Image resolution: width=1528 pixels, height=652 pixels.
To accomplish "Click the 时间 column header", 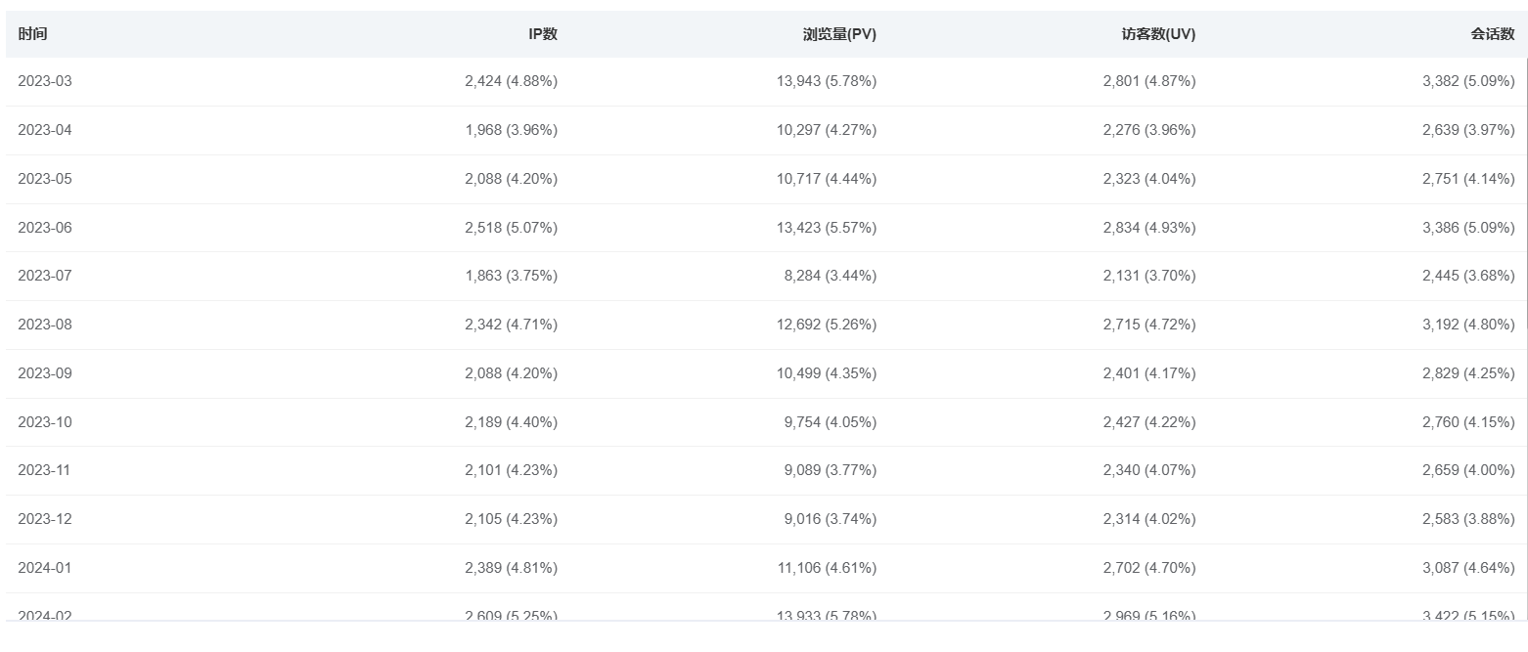I will pyautogui.click(x=32, y=34).
